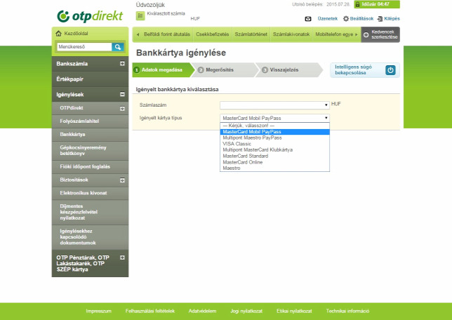Select Maestro option

pyautogui.click(x=274, y=168)
